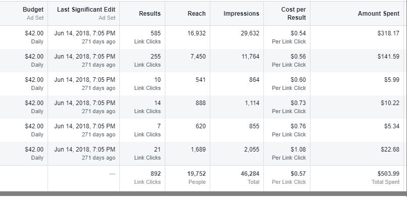Click the Reach column header
This screenshot has height=197, width=407.
pyautogui.click(x=197, y=14)
